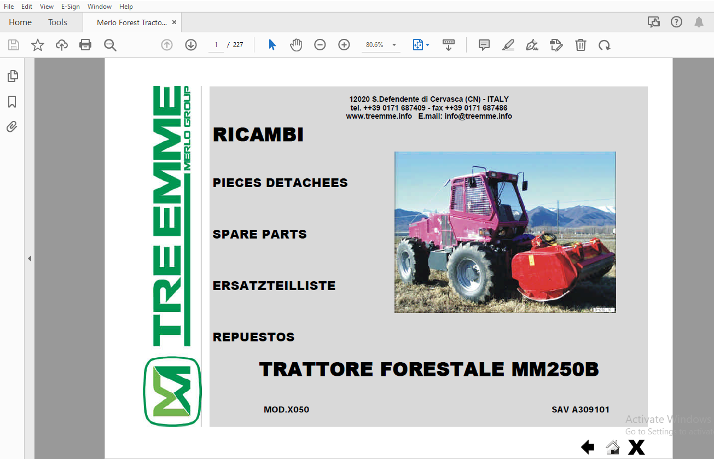Activate the selection arrow tool

[272, 45]
